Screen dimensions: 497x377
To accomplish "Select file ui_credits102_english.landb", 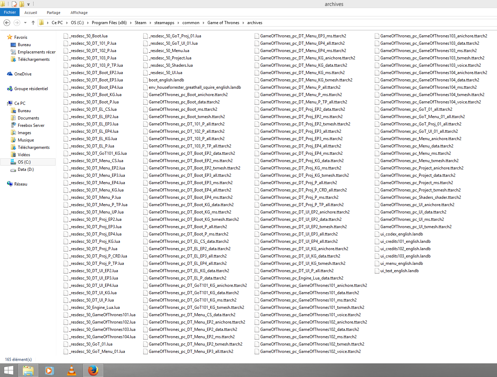I will (x=402, y=249).
